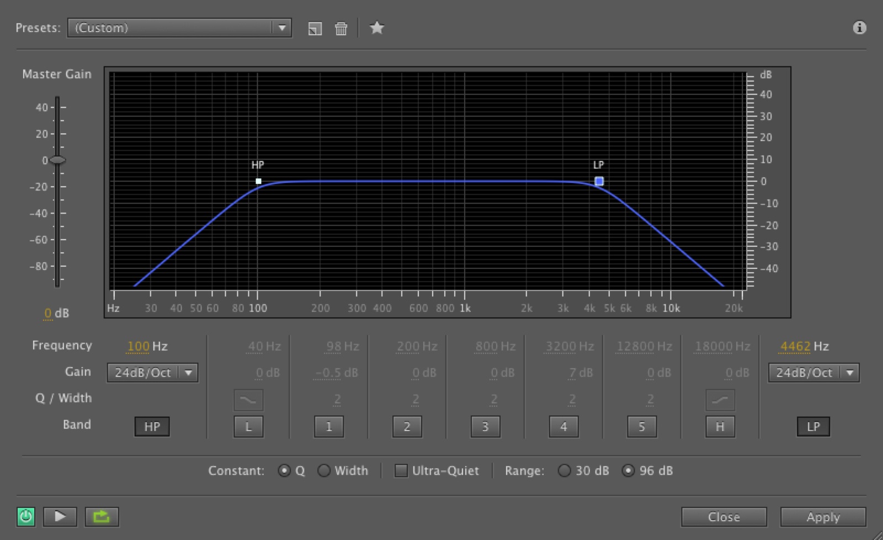Mark preset as favorite with star icon
This screenshot has height=540, width=883.
pos(377,28)
